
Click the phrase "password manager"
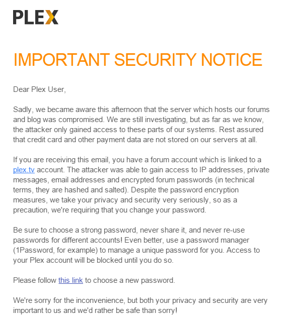tap(218, 240)
